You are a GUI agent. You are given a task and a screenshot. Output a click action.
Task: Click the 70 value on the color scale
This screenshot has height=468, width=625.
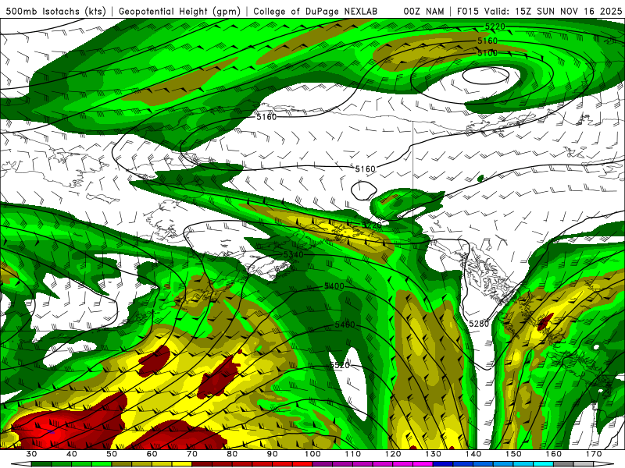tap(192, 454)
